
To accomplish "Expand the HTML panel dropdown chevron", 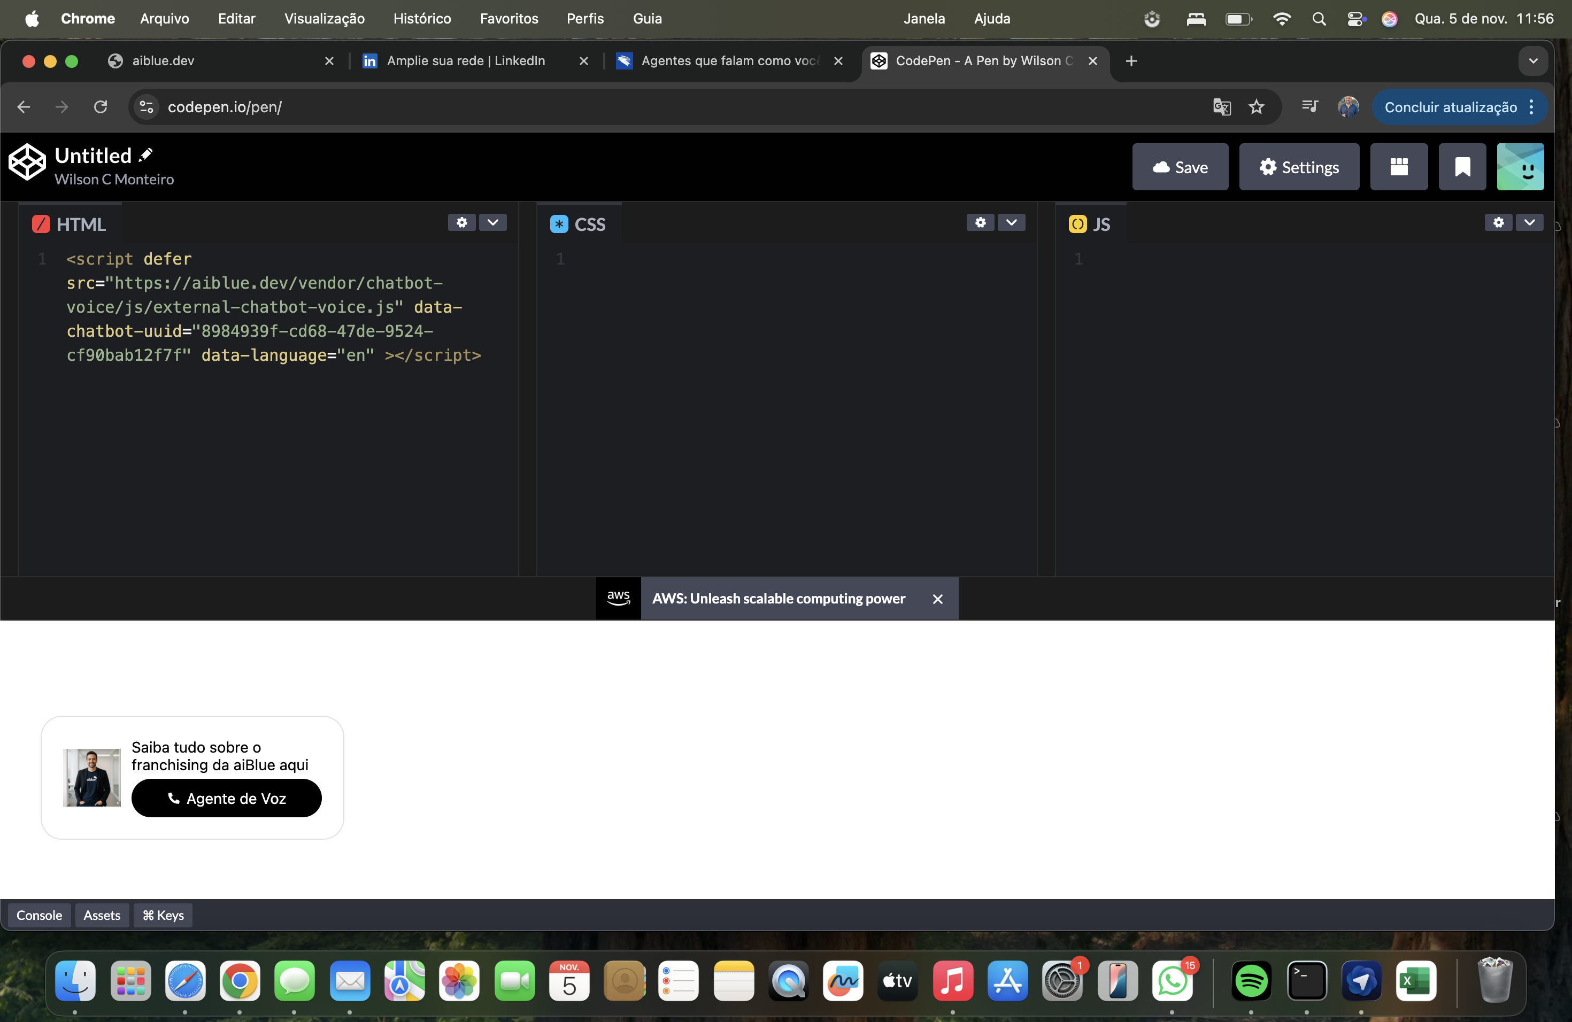I will coord(493,222).
